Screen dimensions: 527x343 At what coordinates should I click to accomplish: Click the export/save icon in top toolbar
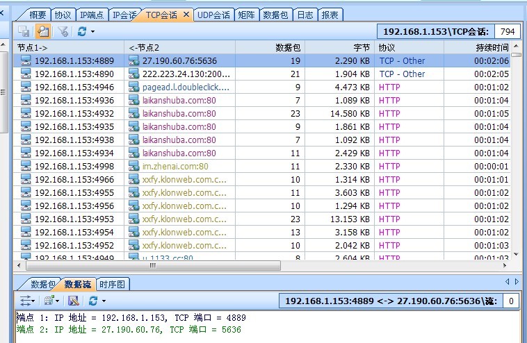24,31
